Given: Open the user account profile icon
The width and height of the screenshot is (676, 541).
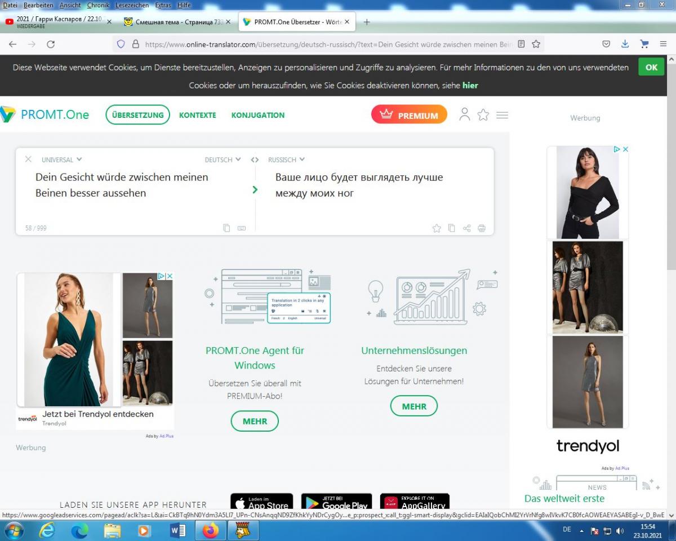Looking at the screenshot, I should (x=465, y=114).
